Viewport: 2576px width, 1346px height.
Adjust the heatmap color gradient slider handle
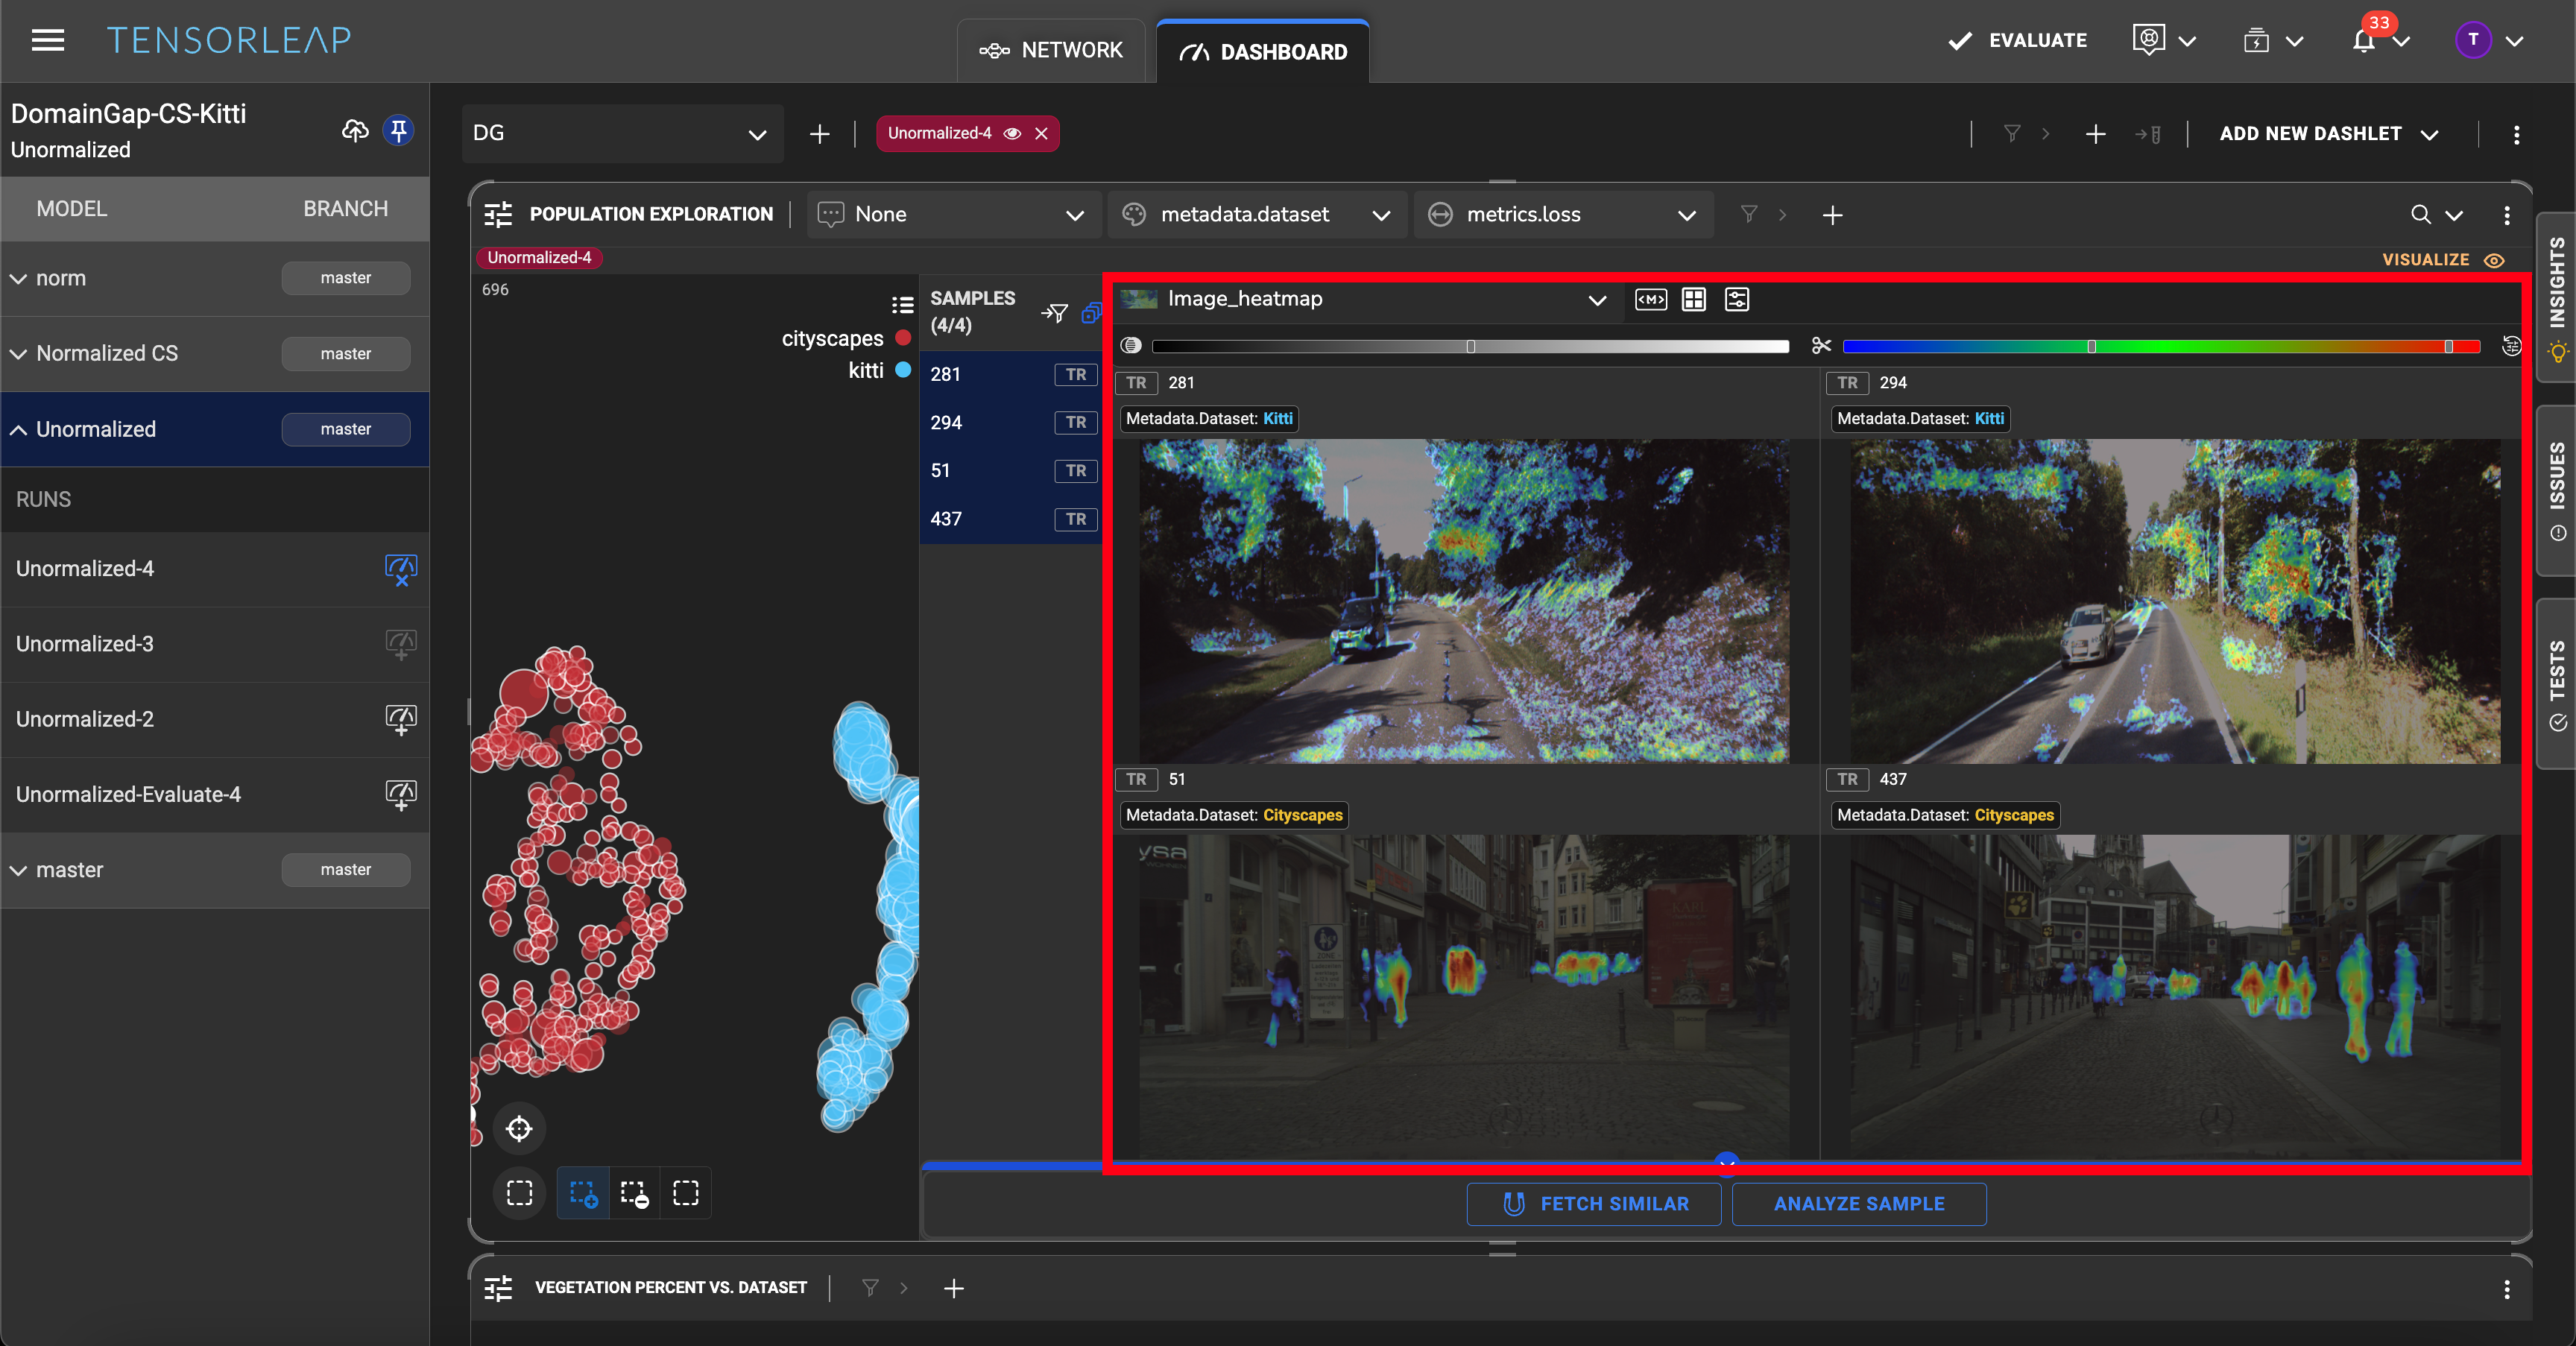point(2091,347)
